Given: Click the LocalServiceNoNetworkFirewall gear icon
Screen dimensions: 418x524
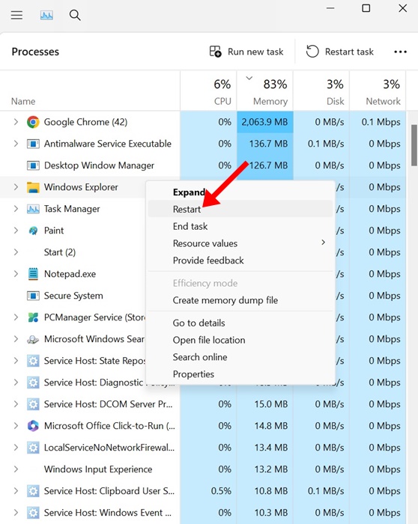Looking at the screenshot, I should 33,448.
